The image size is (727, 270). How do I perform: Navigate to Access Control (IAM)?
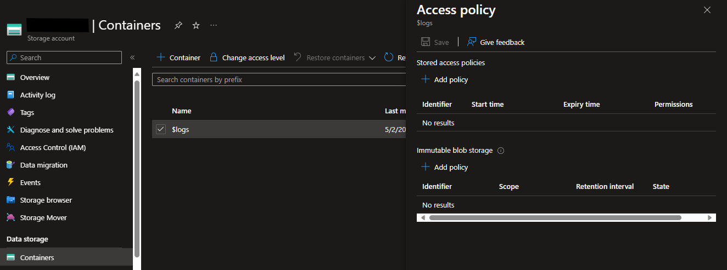coord(53,147)
